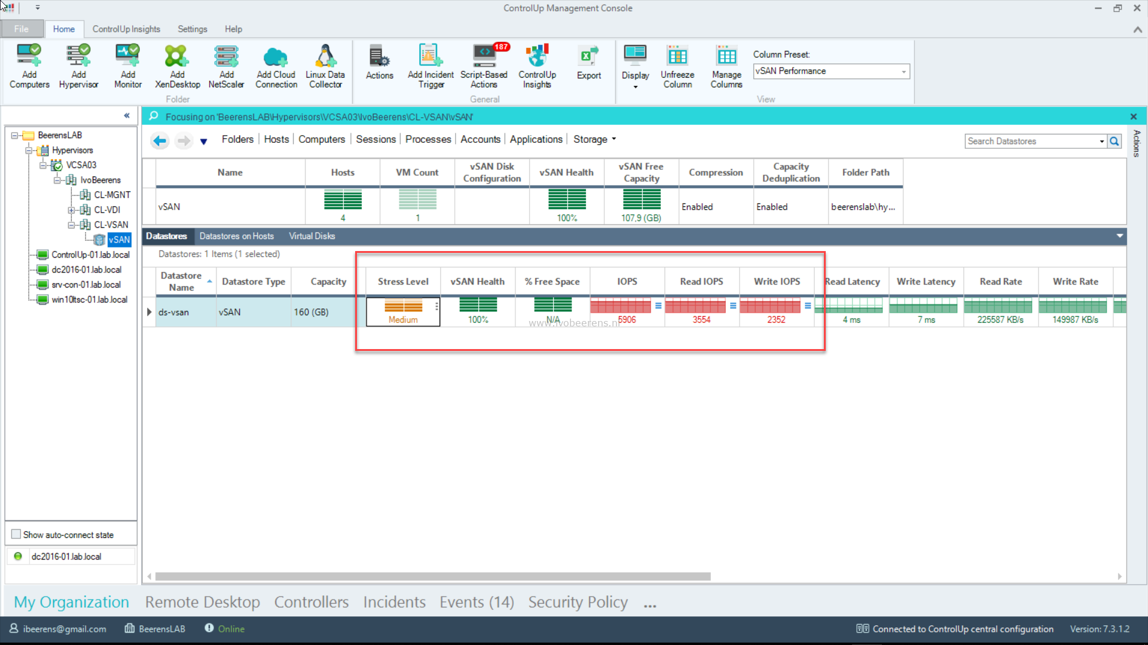Image resolution: width=1148 pixels, height=645 pixels.
Task: Switch to ControlUp Insights ribbon tab
Action: (126, 29)
